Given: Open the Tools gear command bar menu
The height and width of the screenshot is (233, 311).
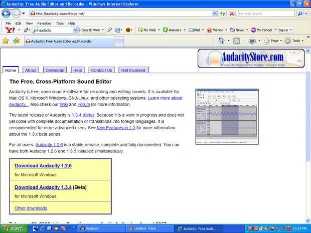Looking at the screenshot, I should click(x=294, y=41).
